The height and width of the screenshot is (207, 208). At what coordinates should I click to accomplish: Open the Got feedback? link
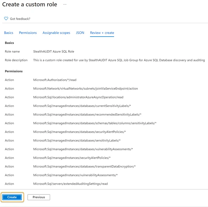pyautogui.click(x=20, y=19)
